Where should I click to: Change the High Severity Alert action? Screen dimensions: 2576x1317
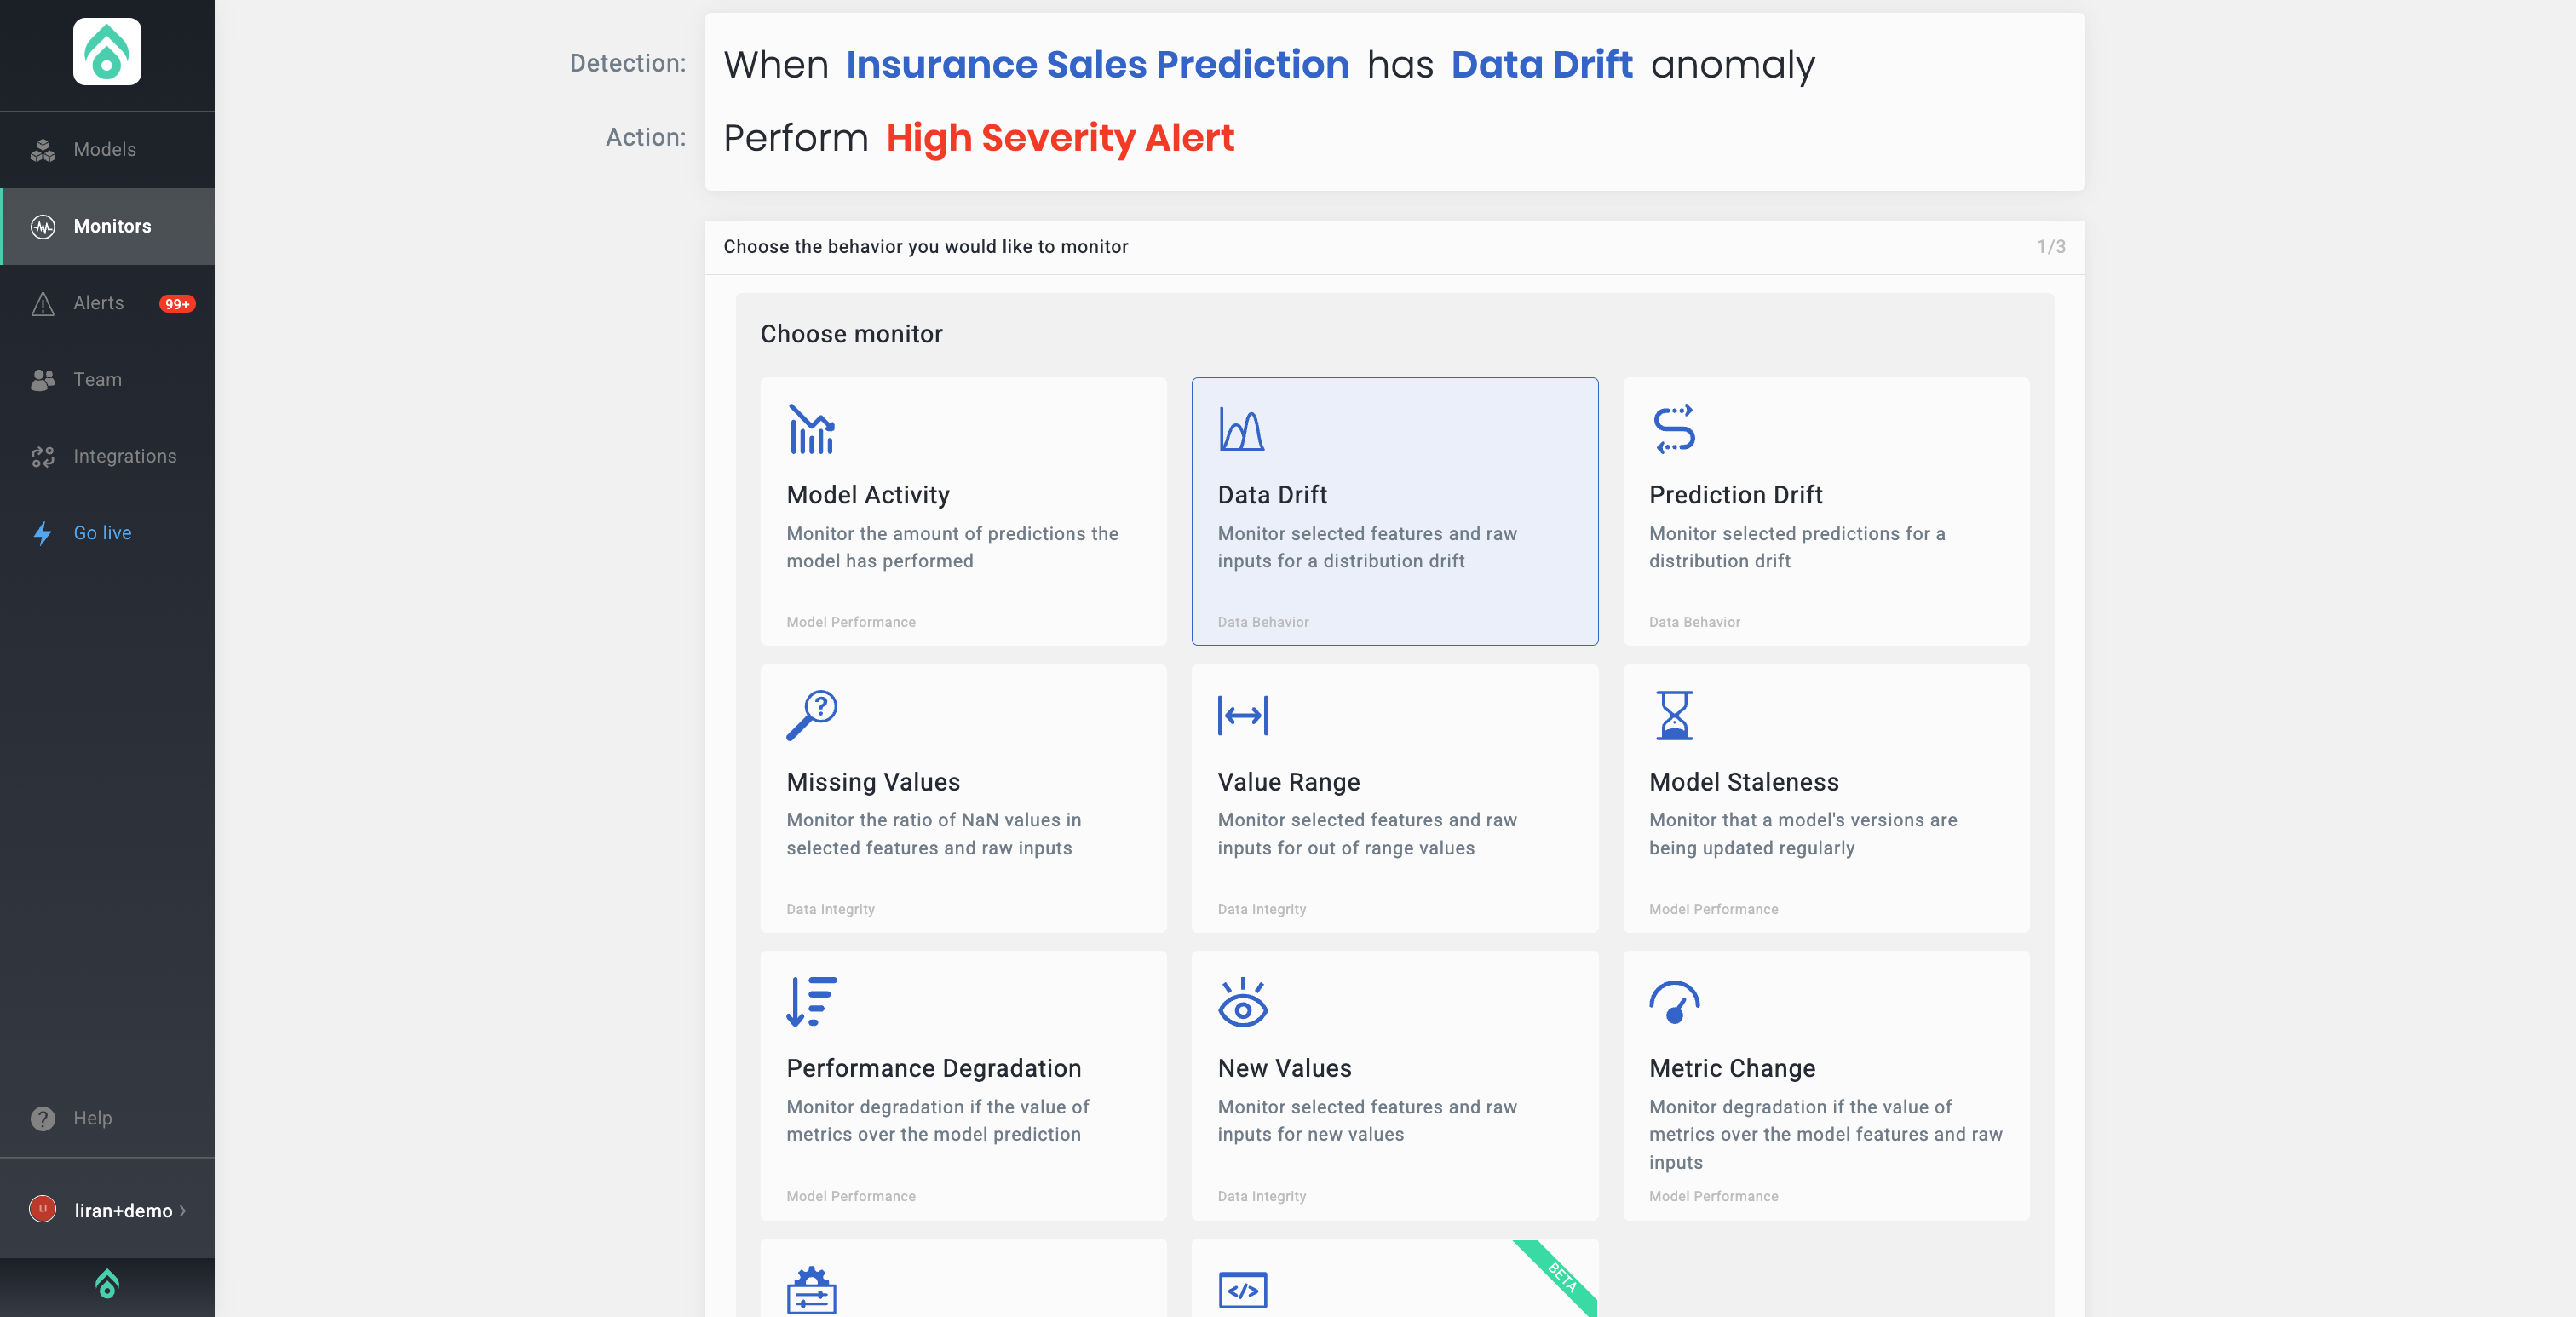pos(1060,138)
